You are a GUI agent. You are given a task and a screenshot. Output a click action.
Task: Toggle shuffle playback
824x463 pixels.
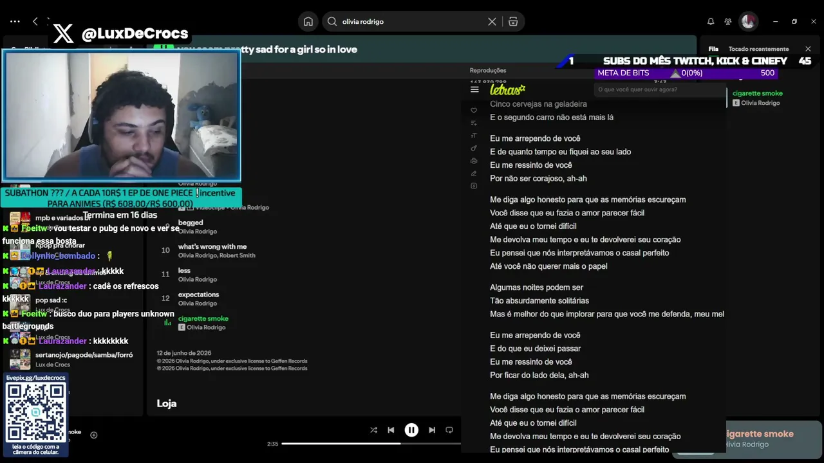pos(373,430)
